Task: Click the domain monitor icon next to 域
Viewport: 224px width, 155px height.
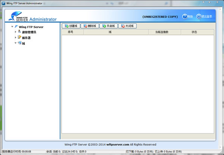Action: click(x=19, y=42)
